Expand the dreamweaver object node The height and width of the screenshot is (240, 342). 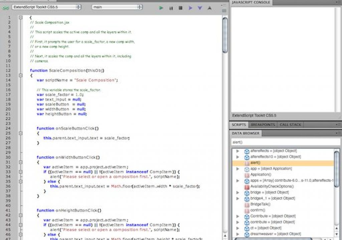238,234
